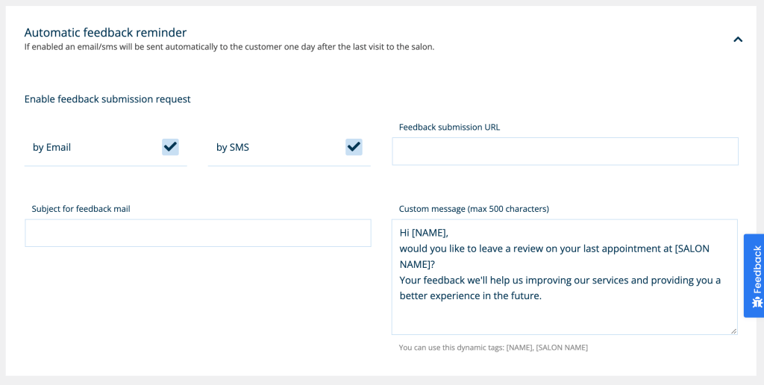
Task: Disable the by SMS checkbox
Action: click(x=354, y=147)
